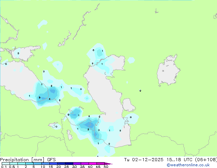Click the legend arrow tip beyond 50
217x168 pixels.
[108, 164]
